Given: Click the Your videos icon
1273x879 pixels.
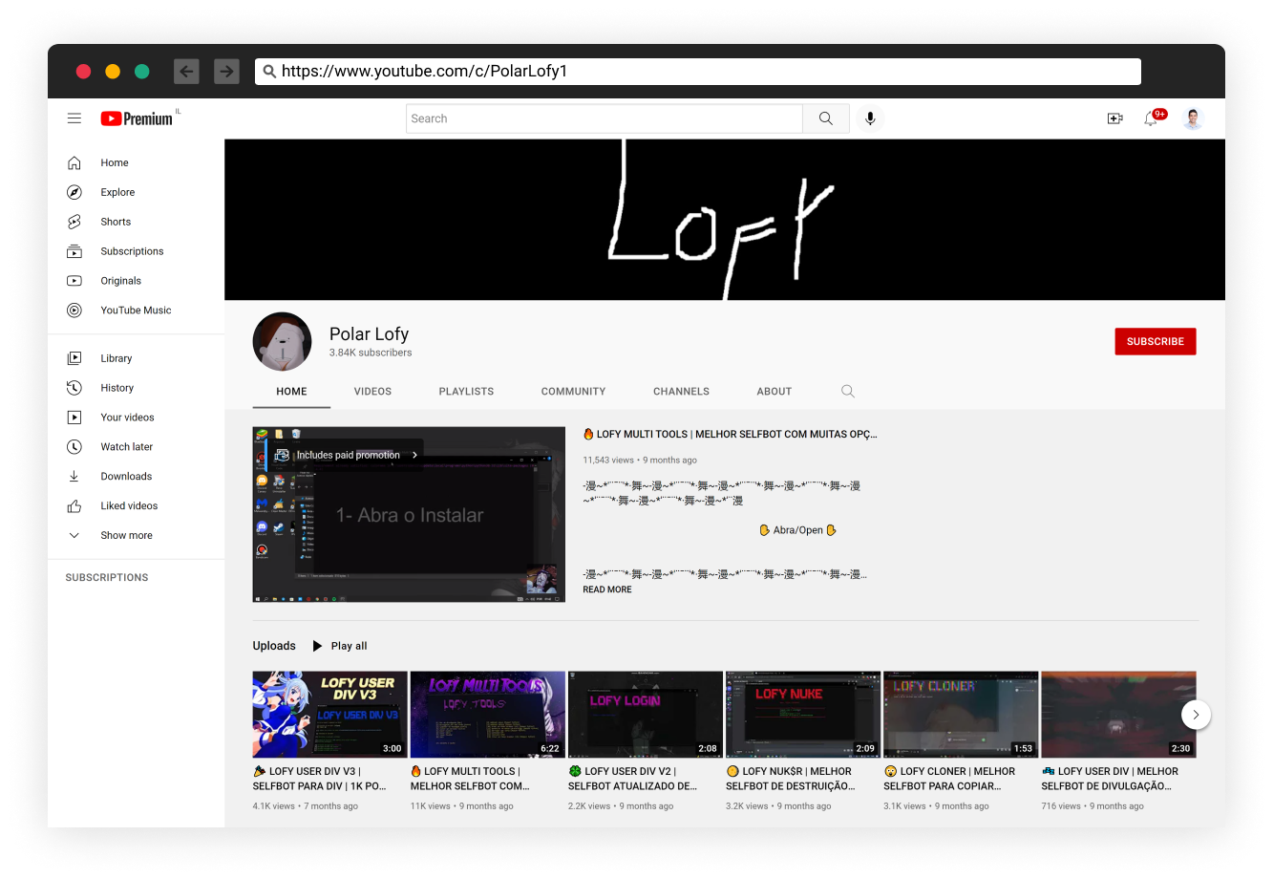Looking at the screenshot, I should (74, 418).
